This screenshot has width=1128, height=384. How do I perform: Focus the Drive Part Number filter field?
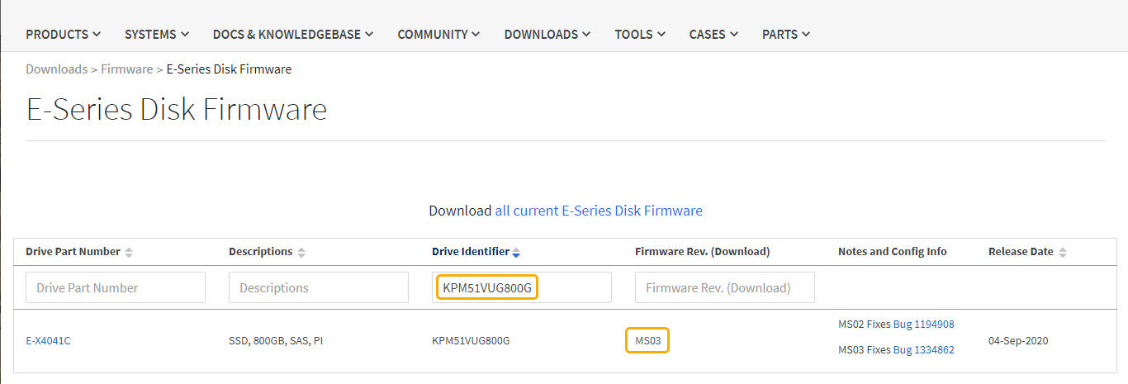click(x=116, y=287)
